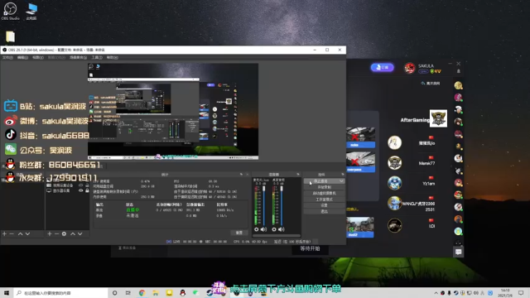Remove the selected source with the minus icon
Viewport: 530px width, 298px height.
(56, 233)
